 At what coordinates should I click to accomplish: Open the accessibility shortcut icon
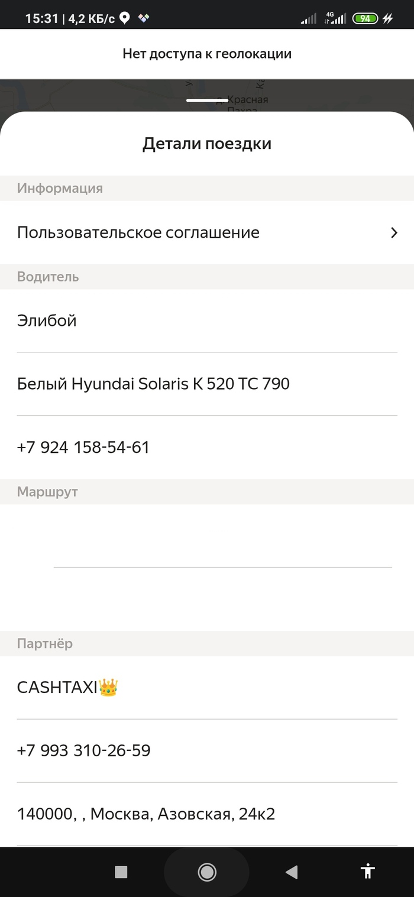coord(368,871)
